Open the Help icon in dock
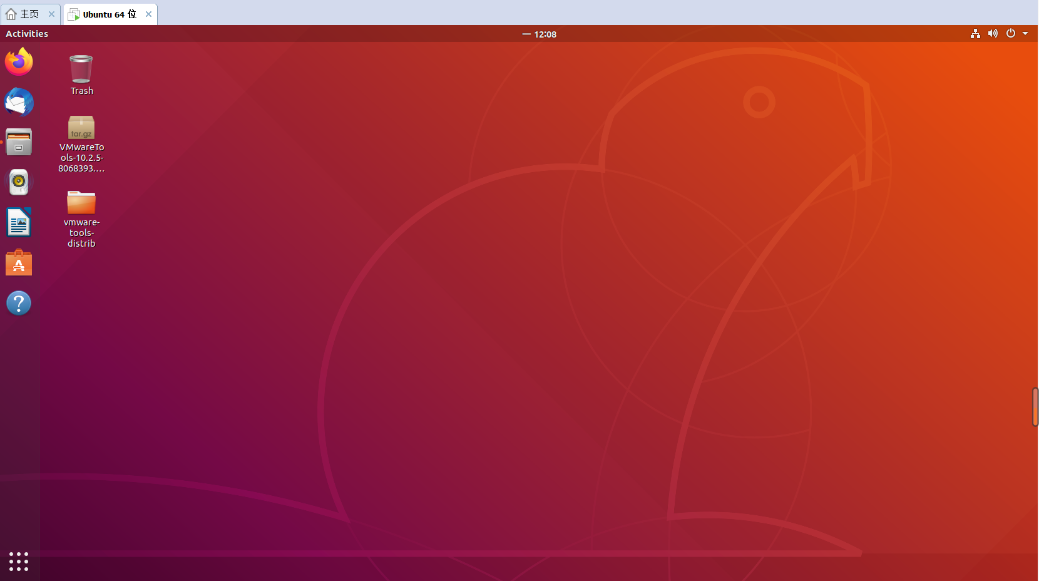The width and height of the screenshot is (1039, 581). coord(19,303)
